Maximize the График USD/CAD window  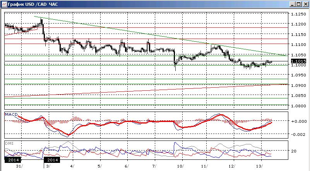(x=298, y=4)
